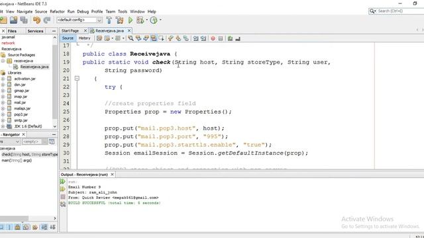The width and height of the screenshot is (424, 238).
Task: Click the Navigator horizontal scrollbar
Action: pos(28,218)
